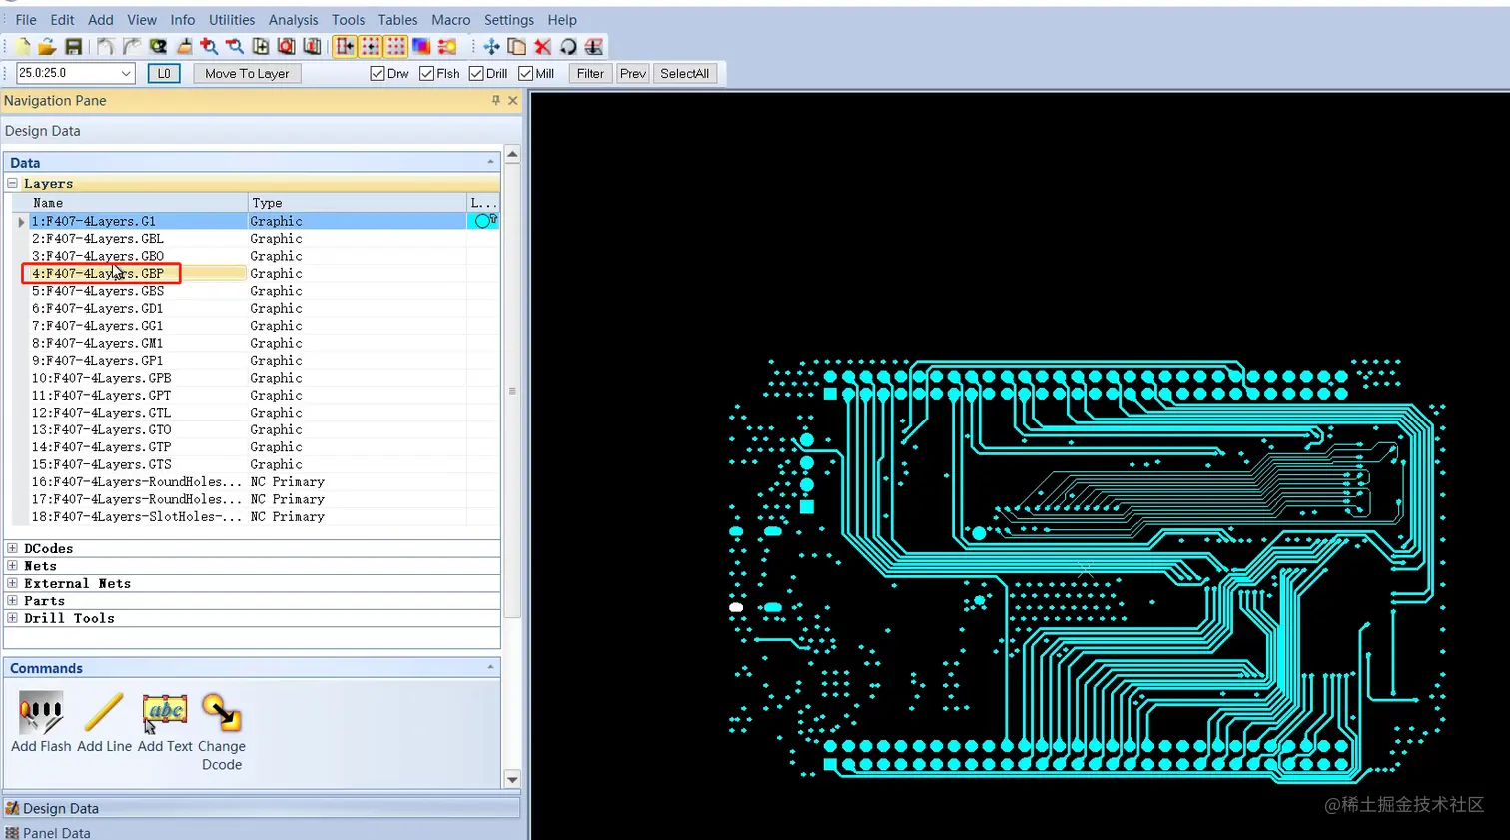Image resolution: width=1510 pixels, height=840 pixels.
Task: Click the Mirror icon at the toolbar end
Action: [x=594, y=46]
